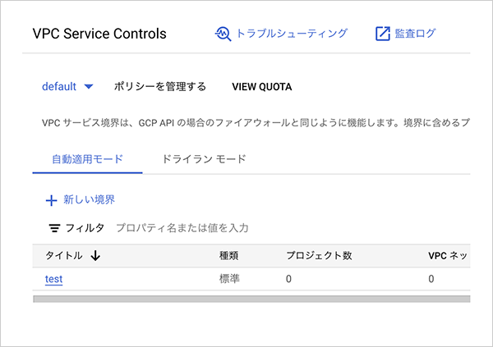The width and height of the screenshot is (493, 347).
Task: Click the VPC network count 0 cell
Action: pos(431,279)
